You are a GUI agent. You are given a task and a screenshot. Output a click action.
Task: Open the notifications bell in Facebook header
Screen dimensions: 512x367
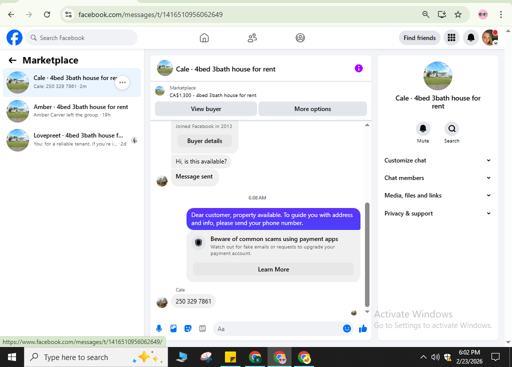470,38
